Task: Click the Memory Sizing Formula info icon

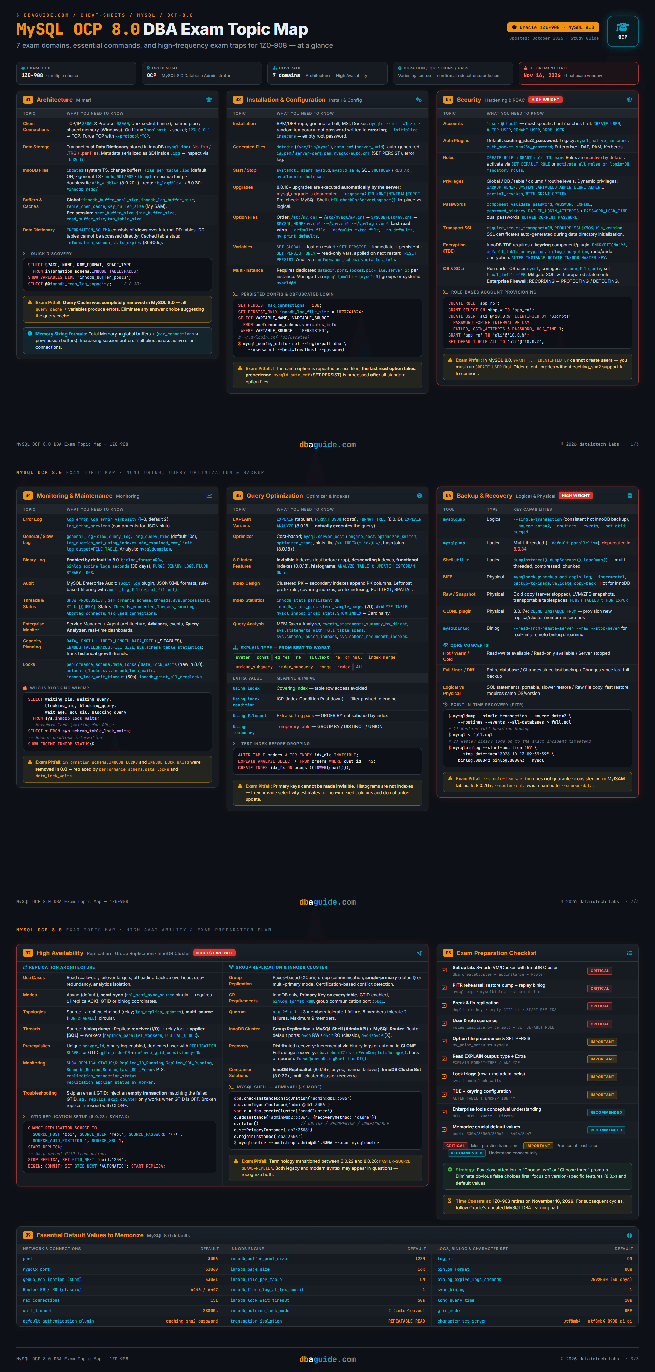Action: (x=30, y=334)
